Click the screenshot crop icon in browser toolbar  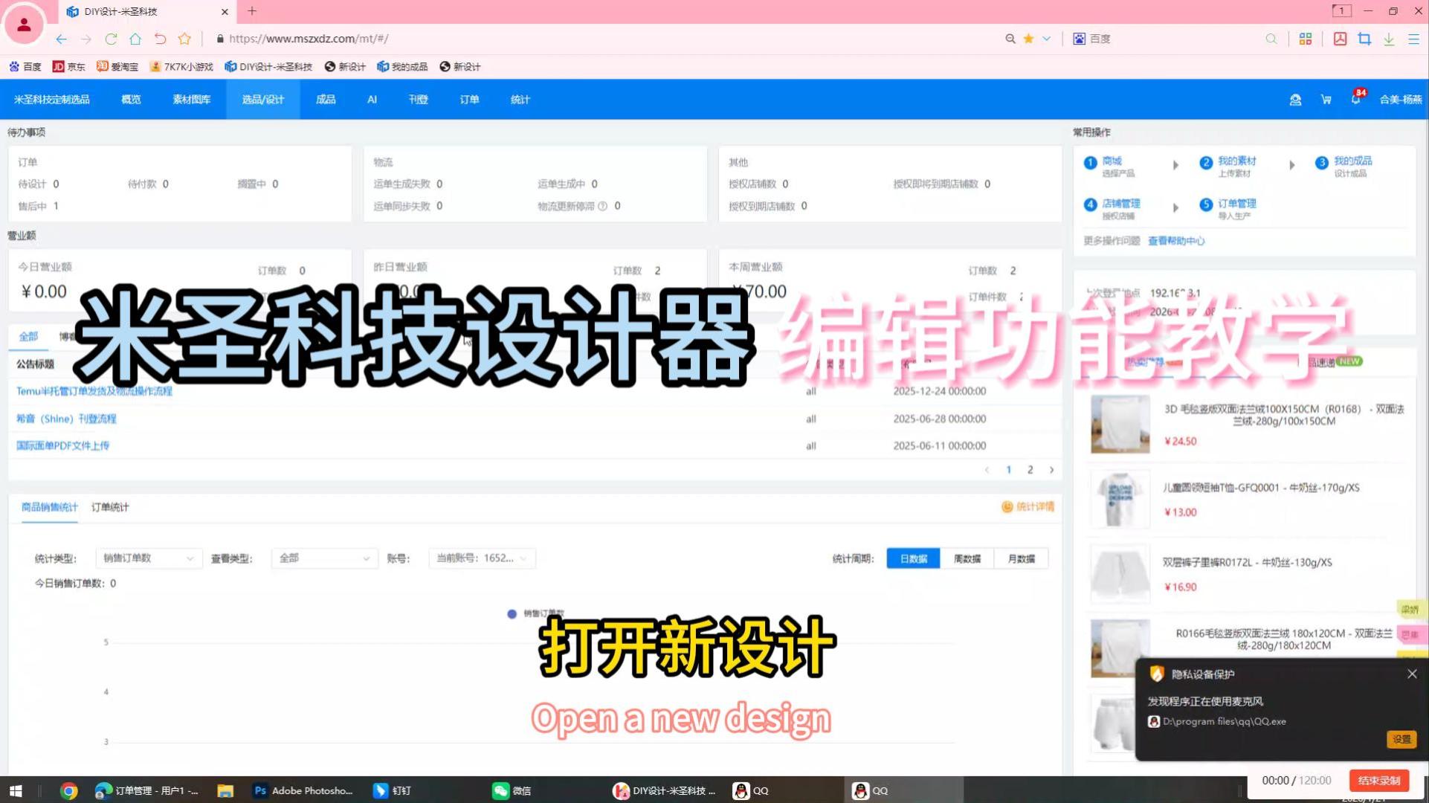click(1364, 39)
